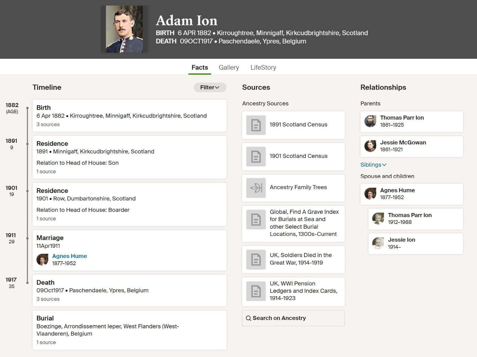Expand the Siblings list
This screenshot has height=357, width=477.
click(x=373, y=165)
